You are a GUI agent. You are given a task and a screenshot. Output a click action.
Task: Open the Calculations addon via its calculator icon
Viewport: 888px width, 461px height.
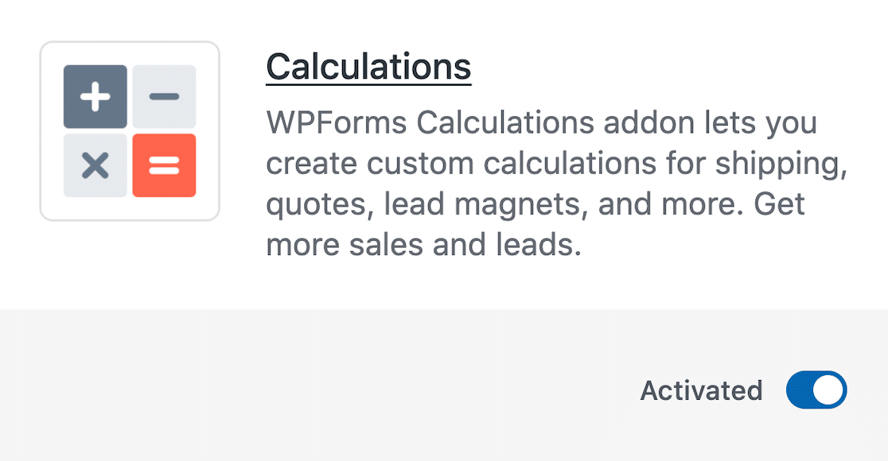pyautogui.click(x=130, y=130)
